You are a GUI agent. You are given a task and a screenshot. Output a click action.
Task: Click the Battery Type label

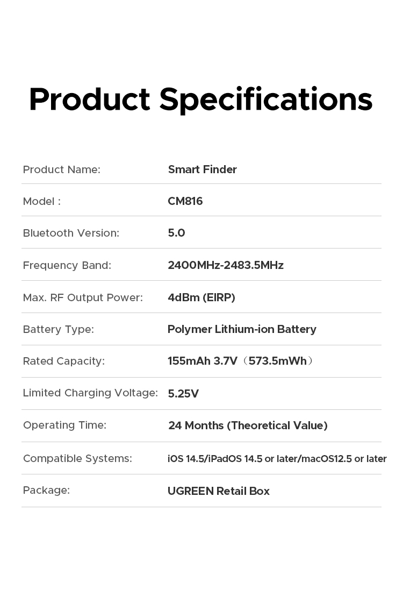tap(58, 329)
